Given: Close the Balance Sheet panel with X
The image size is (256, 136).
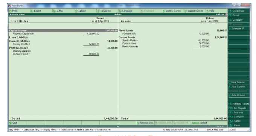Looking at the screenshot, I should (x=226, y=15).
